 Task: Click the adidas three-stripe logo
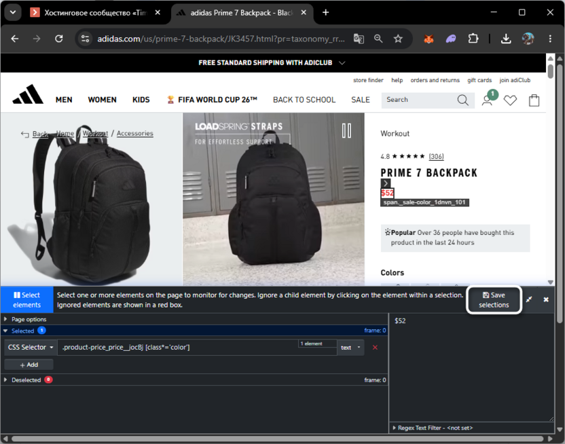coord(28,94)
